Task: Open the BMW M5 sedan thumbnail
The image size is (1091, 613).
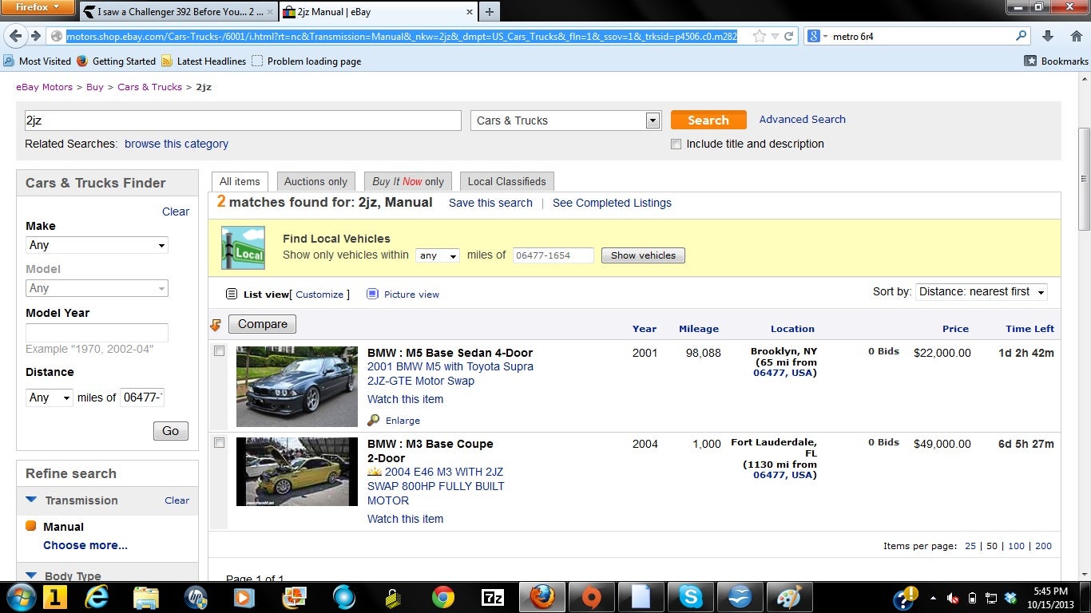Action: pyautogui.click(x=297, y=387)
